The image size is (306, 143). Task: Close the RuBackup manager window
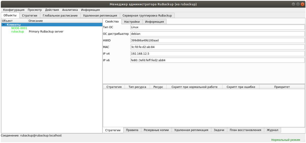click(x=302, y=4)
